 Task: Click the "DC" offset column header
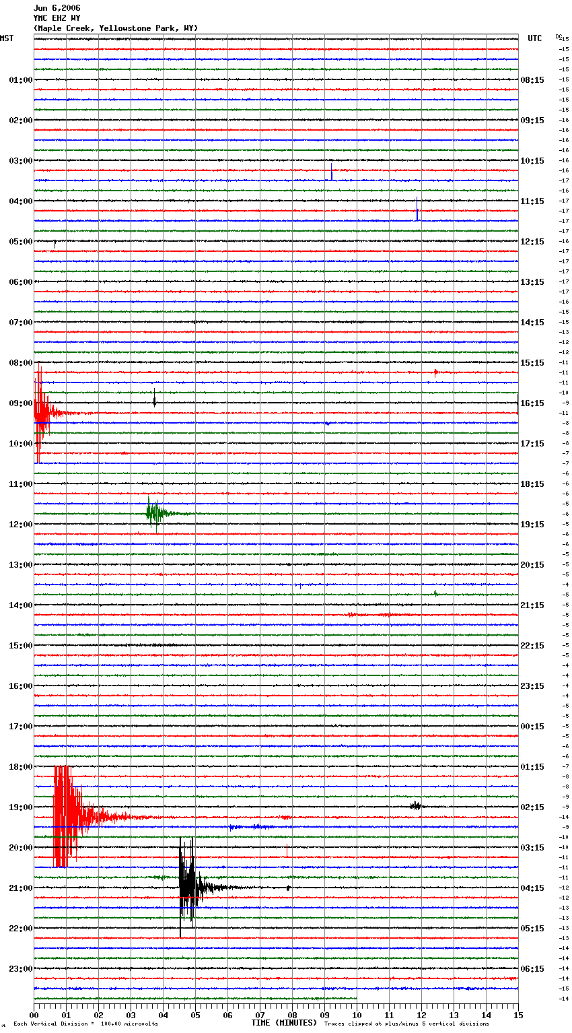pyautogui.click(x=558, y=36)
